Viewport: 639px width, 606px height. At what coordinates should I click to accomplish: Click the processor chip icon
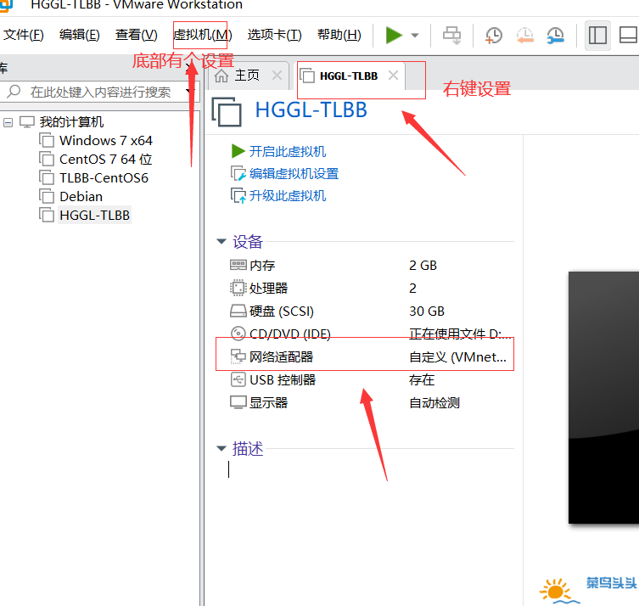pos(238,288)
